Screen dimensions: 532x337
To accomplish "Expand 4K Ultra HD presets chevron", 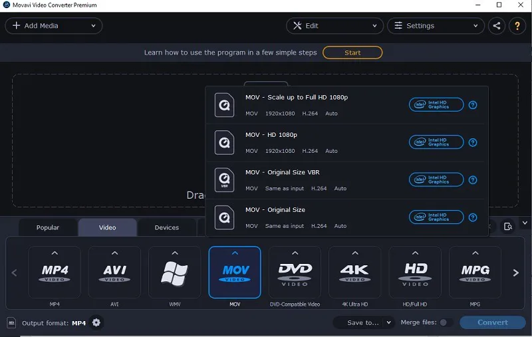I will click(x=355, y=253).
